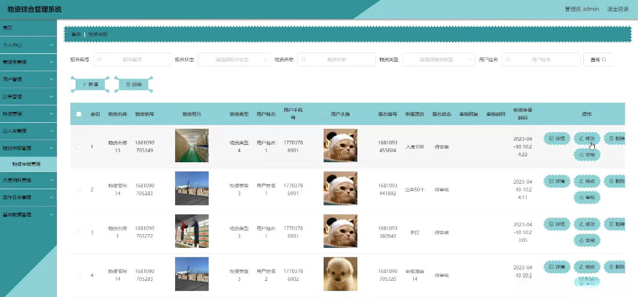Check the checkbox for row index 4
Screen dimensions: 638x297
(79, 275)
